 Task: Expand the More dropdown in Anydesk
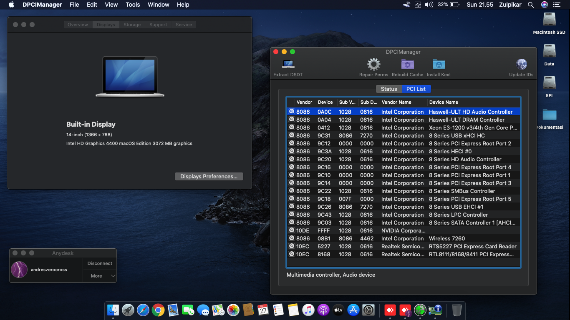(100, 276)
